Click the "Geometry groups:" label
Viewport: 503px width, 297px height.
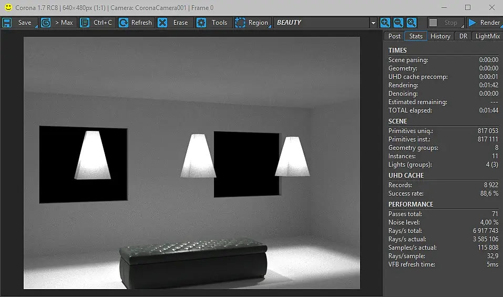tap(413, 148)
